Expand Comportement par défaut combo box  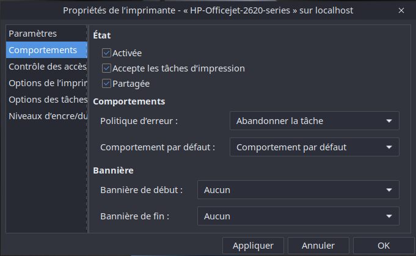[314, 147]
